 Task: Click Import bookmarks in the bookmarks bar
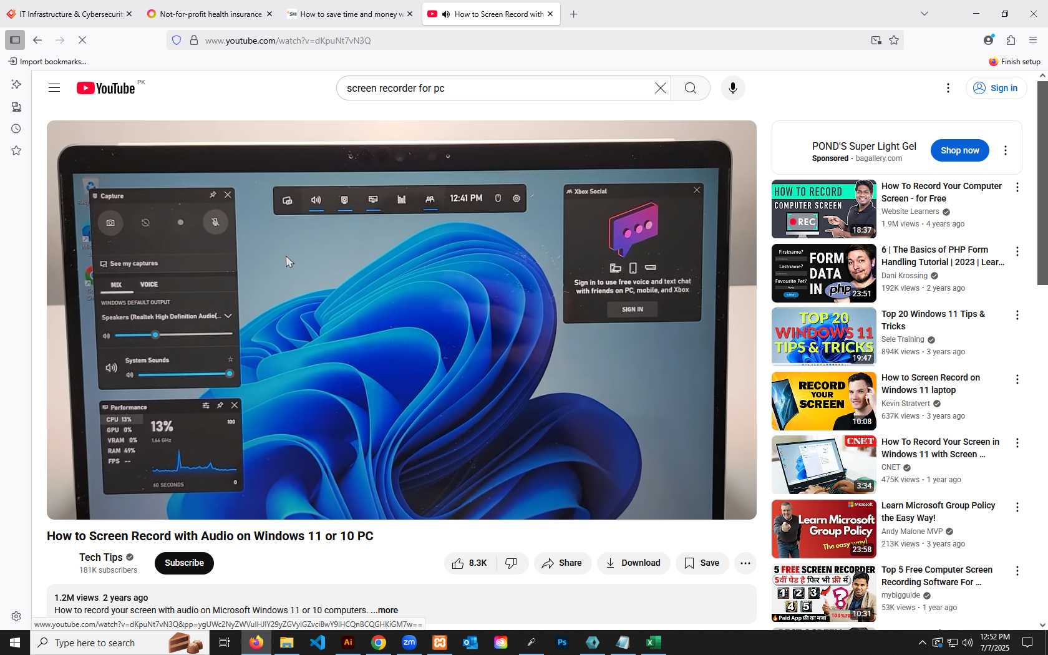(x=47, y=61)
